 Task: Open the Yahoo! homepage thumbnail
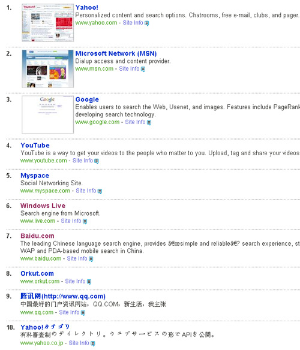coord(47,23)
